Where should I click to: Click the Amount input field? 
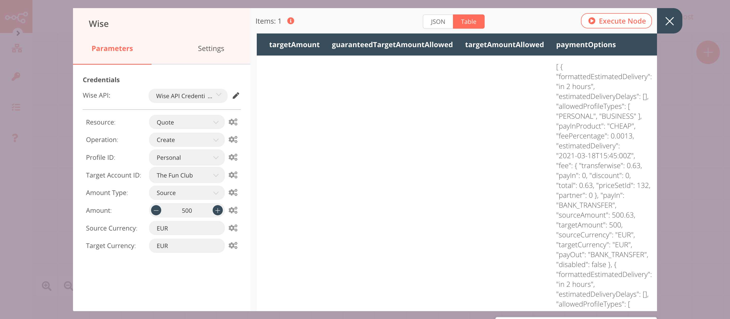click(x=186, y=210)
